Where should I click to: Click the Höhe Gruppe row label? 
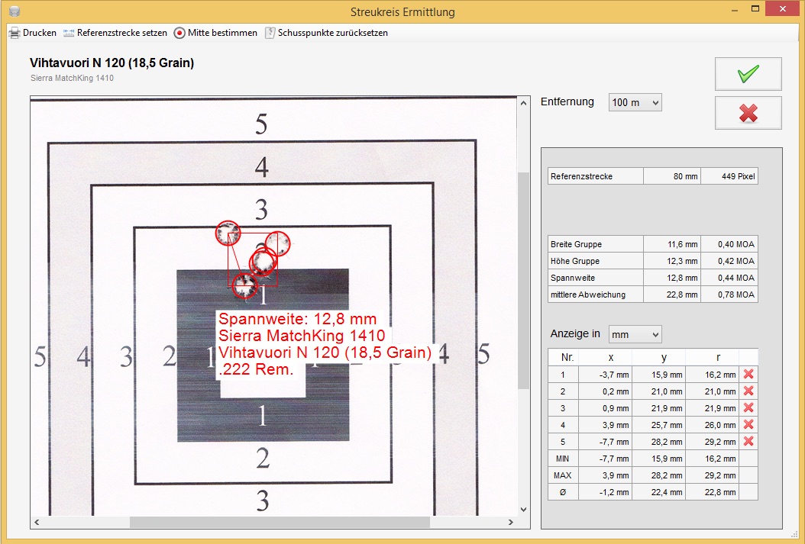575,262
